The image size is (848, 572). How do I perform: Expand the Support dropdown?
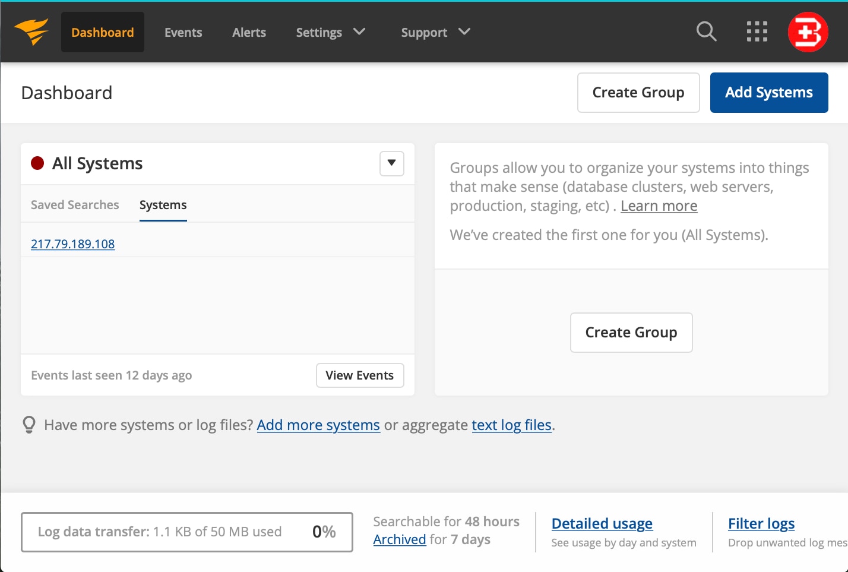435,32
